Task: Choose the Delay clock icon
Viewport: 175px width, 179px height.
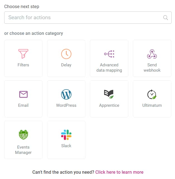Action: (x=66, y=54)
